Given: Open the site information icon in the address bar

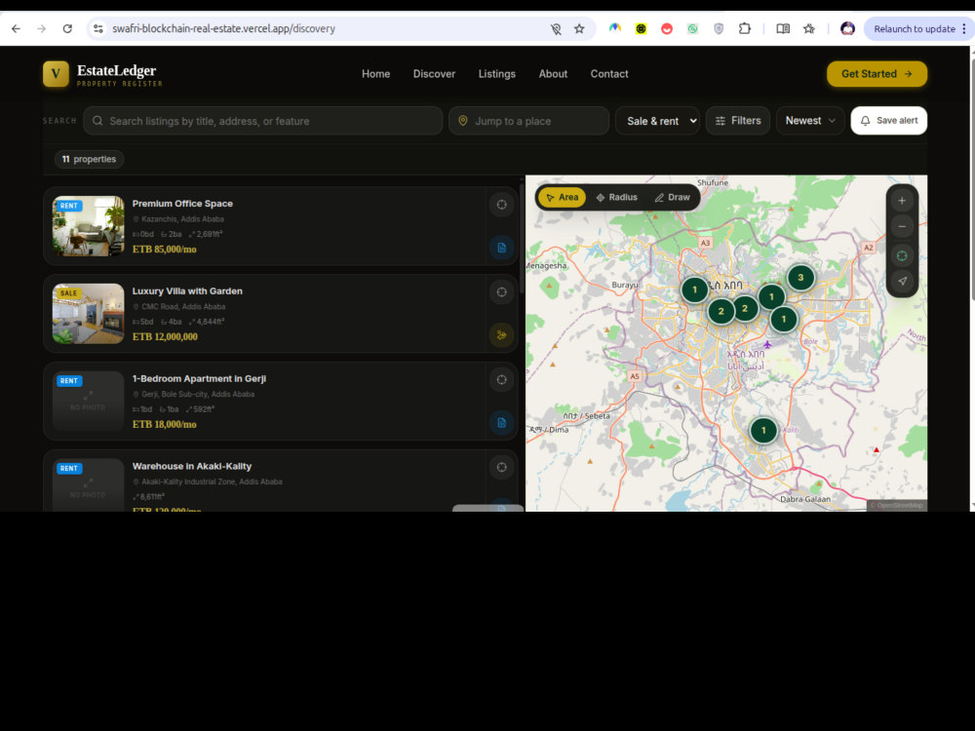Looking at the screenshot, I should tap(98, 28).
